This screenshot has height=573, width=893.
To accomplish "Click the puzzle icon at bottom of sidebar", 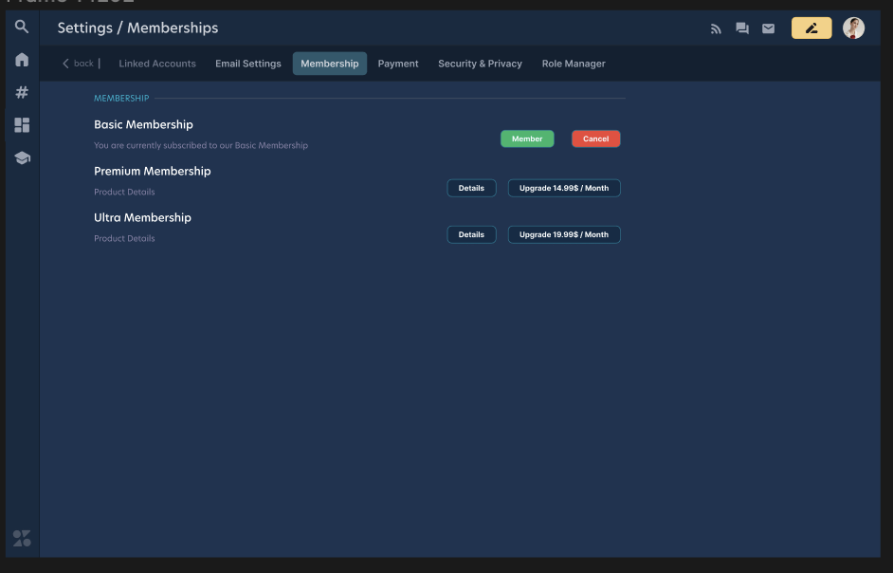I will (21, 538).
